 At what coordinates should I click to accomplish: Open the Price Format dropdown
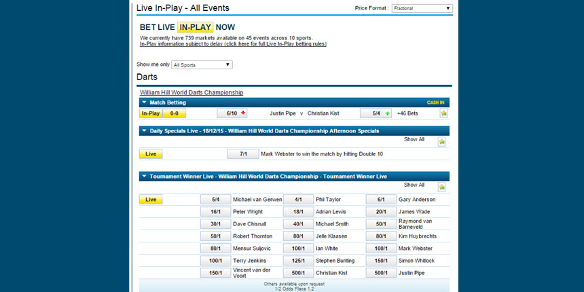422,8
